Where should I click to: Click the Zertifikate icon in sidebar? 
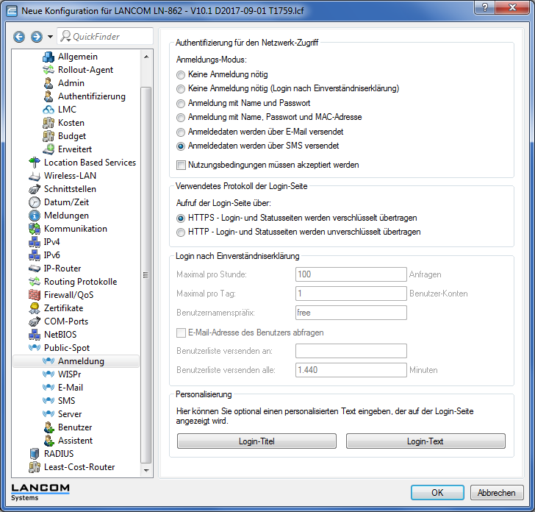[34, 308]
